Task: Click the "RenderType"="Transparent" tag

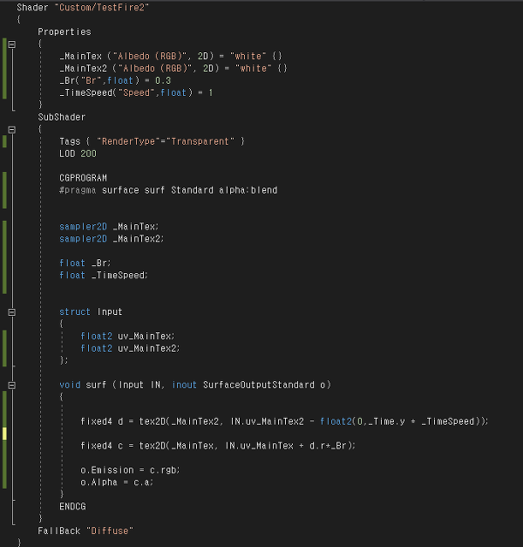Action: coord(166,141)
